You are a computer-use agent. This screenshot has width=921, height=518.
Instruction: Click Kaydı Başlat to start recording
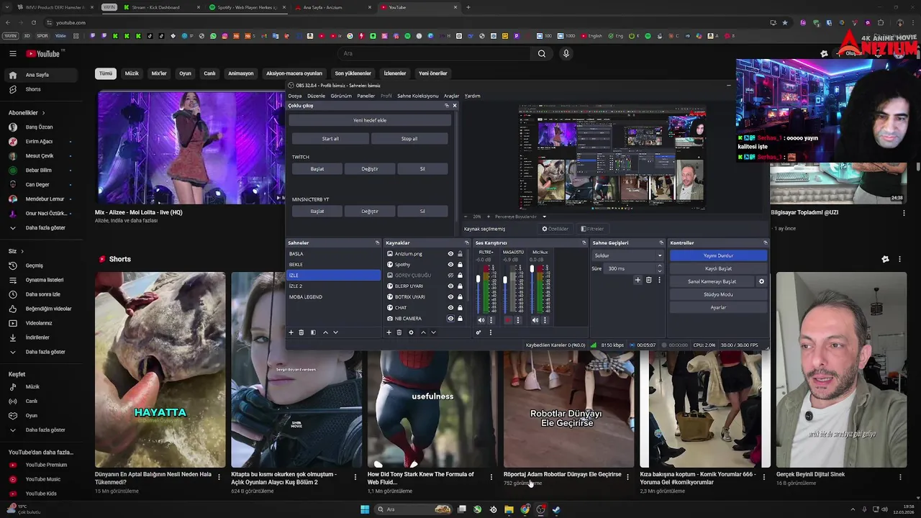coord(718,268)
